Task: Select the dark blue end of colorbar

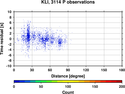Action: point(17,81)
